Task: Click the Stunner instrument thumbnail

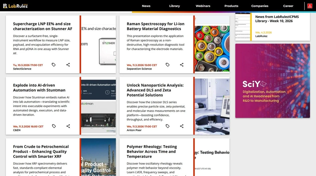Action: (99, 44)
